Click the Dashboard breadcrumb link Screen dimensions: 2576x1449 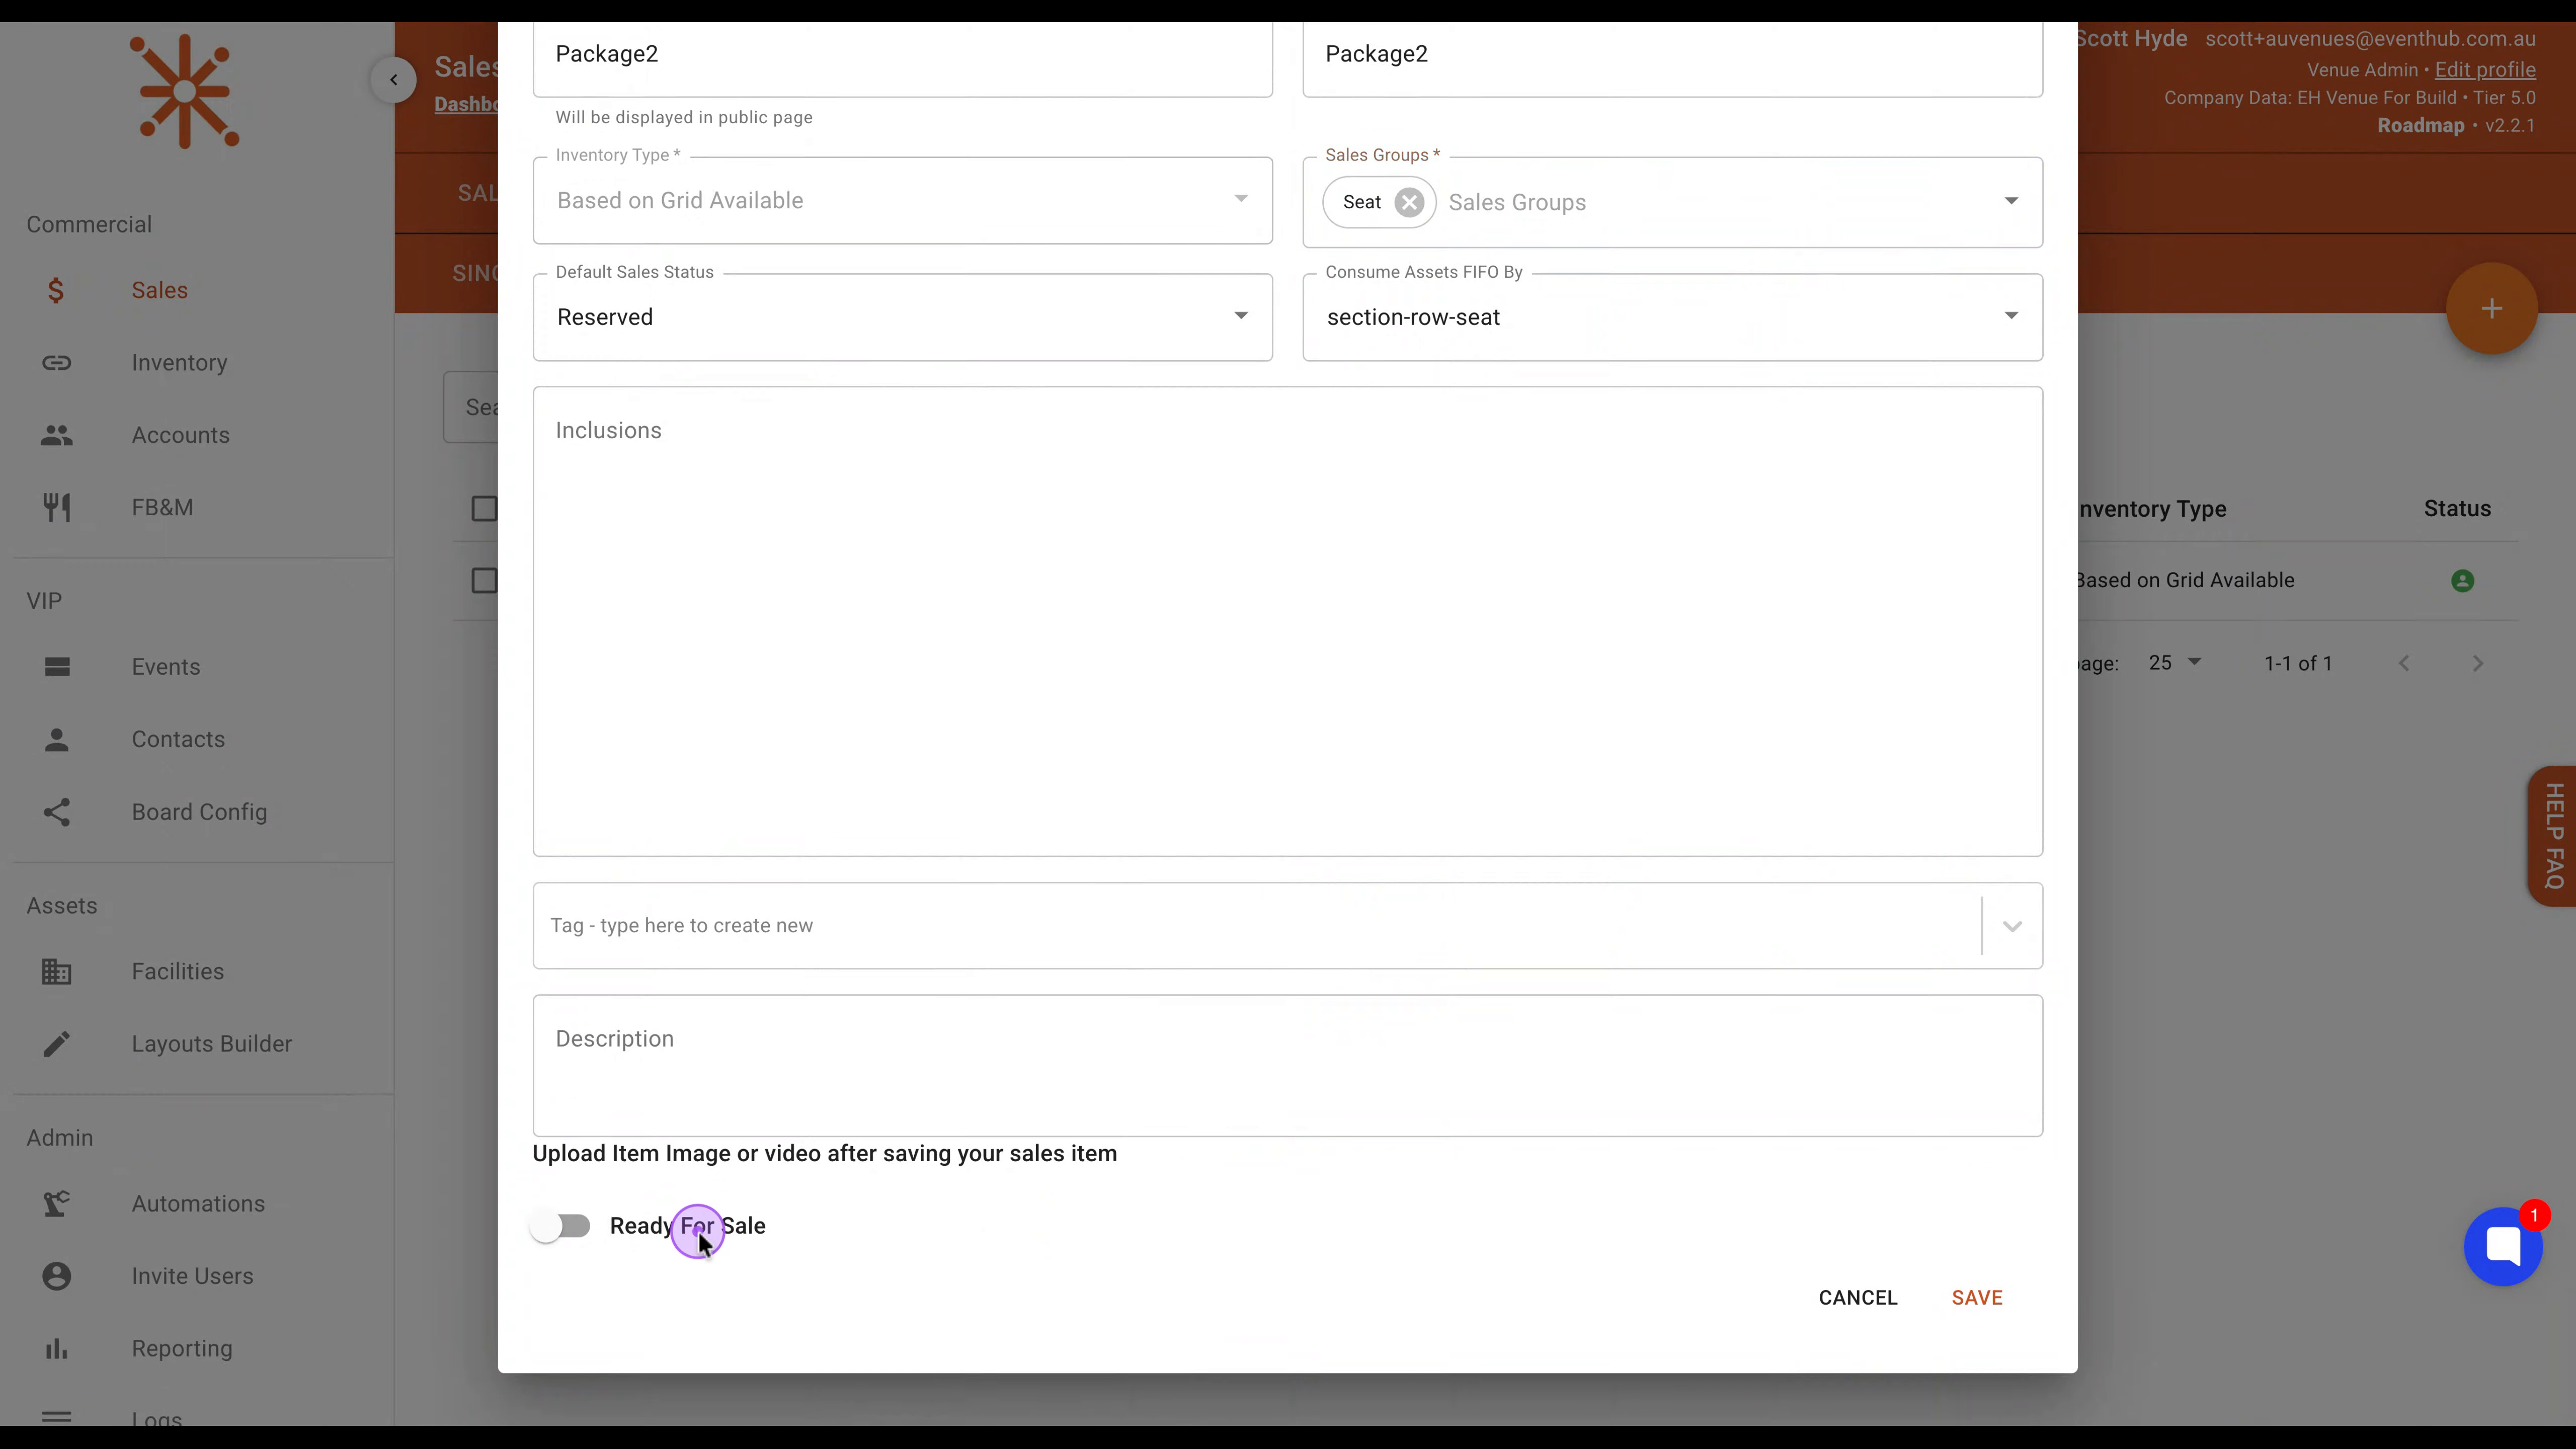pos(466,104)
